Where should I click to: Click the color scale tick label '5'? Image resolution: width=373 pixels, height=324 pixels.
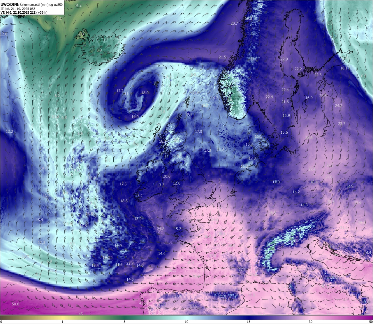click(124, 322)
